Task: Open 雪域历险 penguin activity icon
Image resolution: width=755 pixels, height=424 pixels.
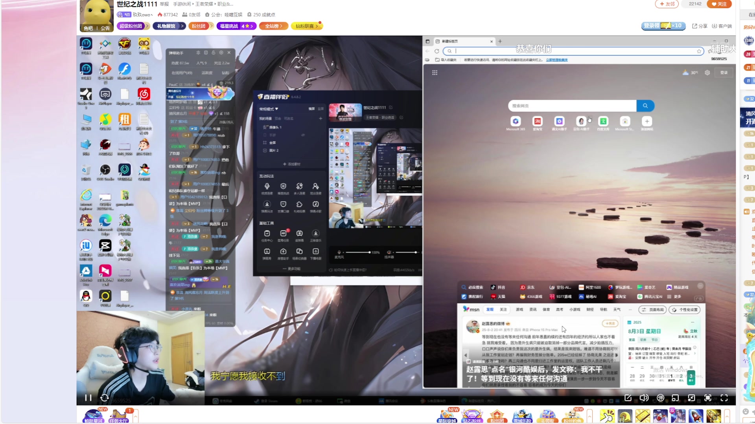Action: pyautogui.click(x=522, y=415)
